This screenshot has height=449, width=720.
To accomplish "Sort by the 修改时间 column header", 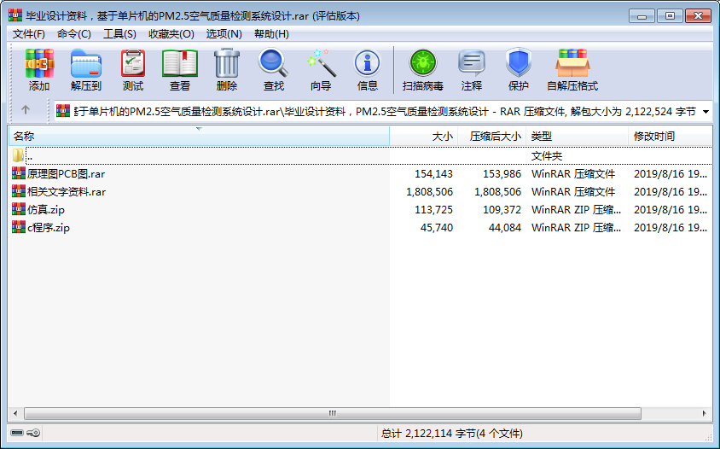I will tap(670, 136).
